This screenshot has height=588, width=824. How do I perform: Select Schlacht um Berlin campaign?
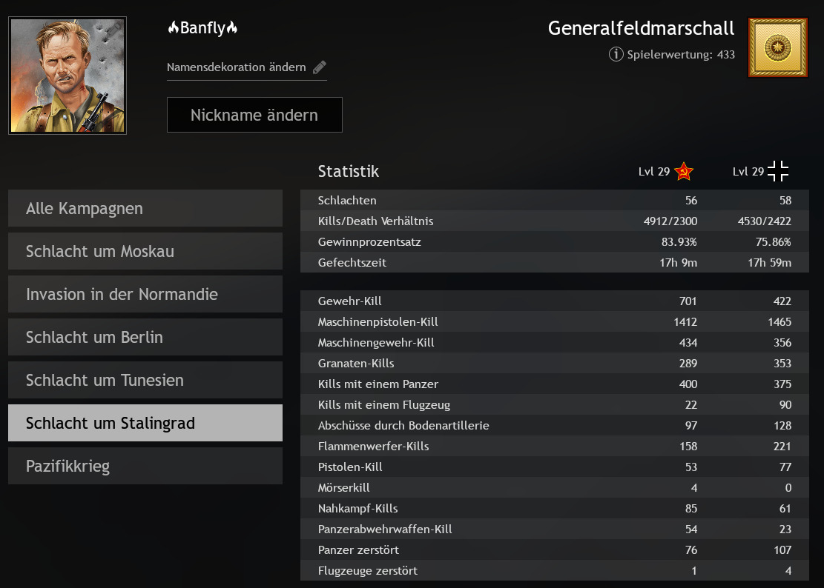point(145,337)
